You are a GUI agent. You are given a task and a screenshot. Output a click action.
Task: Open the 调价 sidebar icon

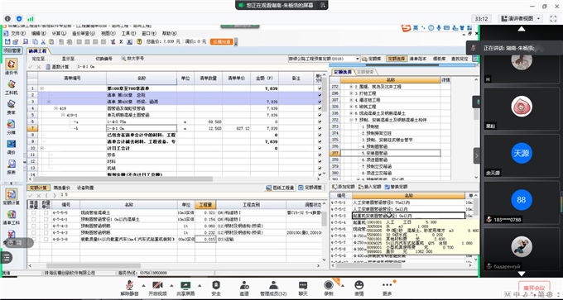12,144
